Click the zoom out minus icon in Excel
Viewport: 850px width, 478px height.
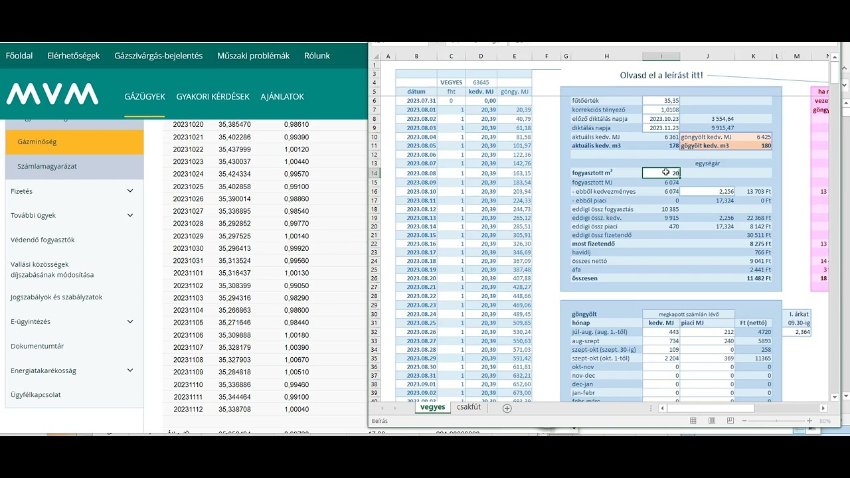coord(744,421)
